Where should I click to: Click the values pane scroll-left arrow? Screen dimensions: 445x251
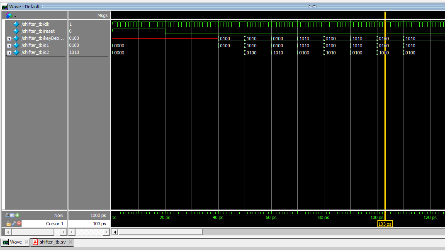[x=72, y=232]
